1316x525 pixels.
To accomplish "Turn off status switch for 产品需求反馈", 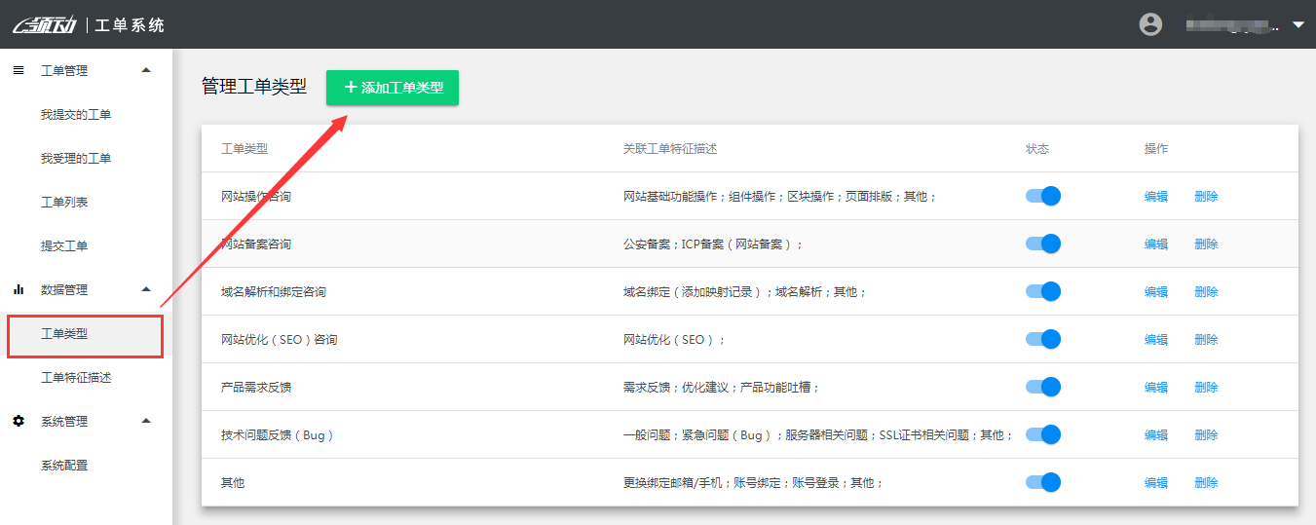I will pos(1042,387).
